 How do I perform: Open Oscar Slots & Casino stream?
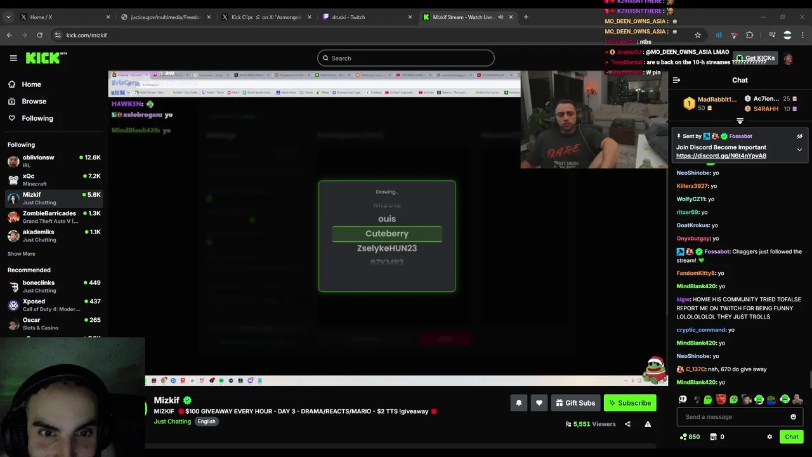coord(54,323)
